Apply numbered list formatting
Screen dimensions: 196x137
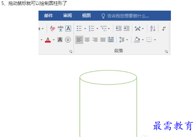click(91, 28)
